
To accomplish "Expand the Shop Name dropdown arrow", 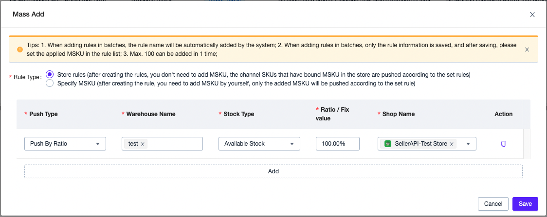I will click(468, 144).
